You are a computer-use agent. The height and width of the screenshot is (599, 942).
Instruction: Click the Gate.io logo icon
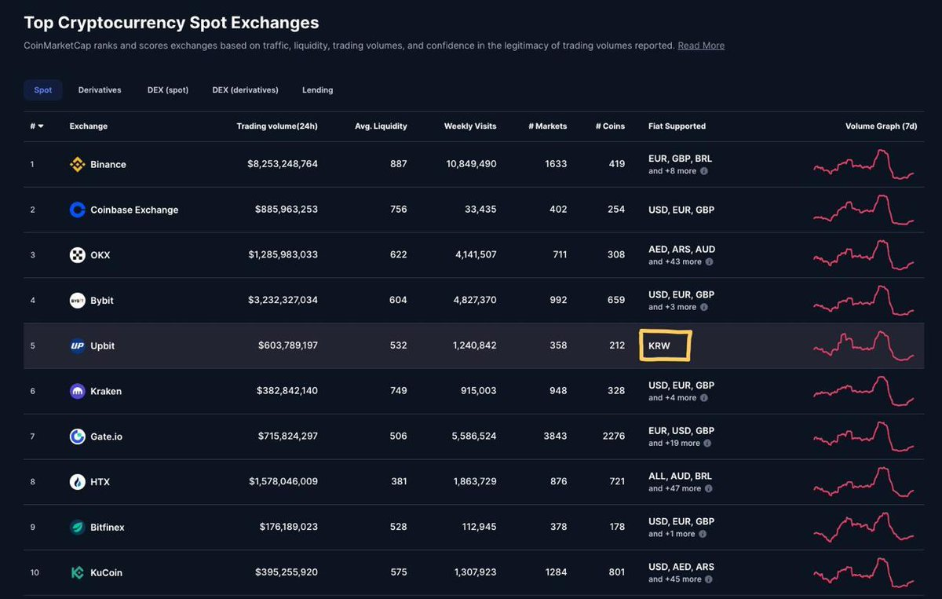(77, 436)
